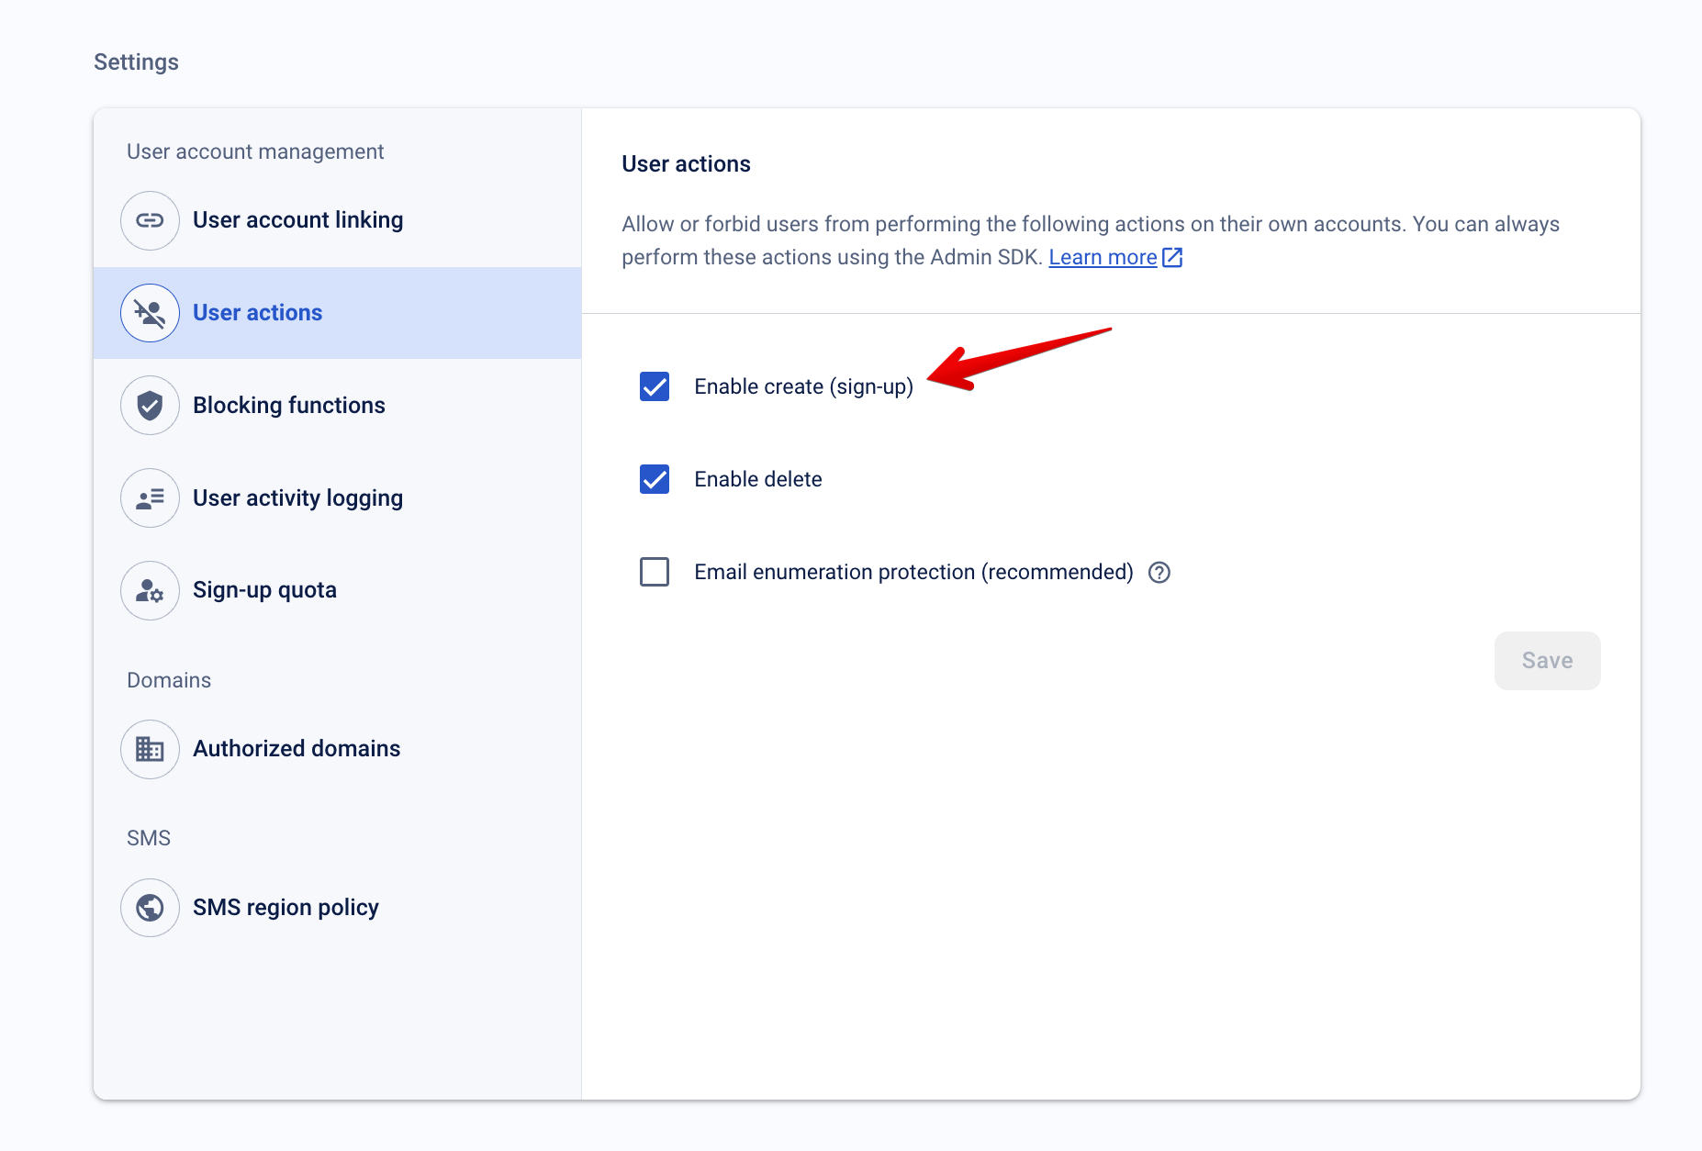Disable the Enable delete checkbox
1702x1151 pixels.
point(654,478)
